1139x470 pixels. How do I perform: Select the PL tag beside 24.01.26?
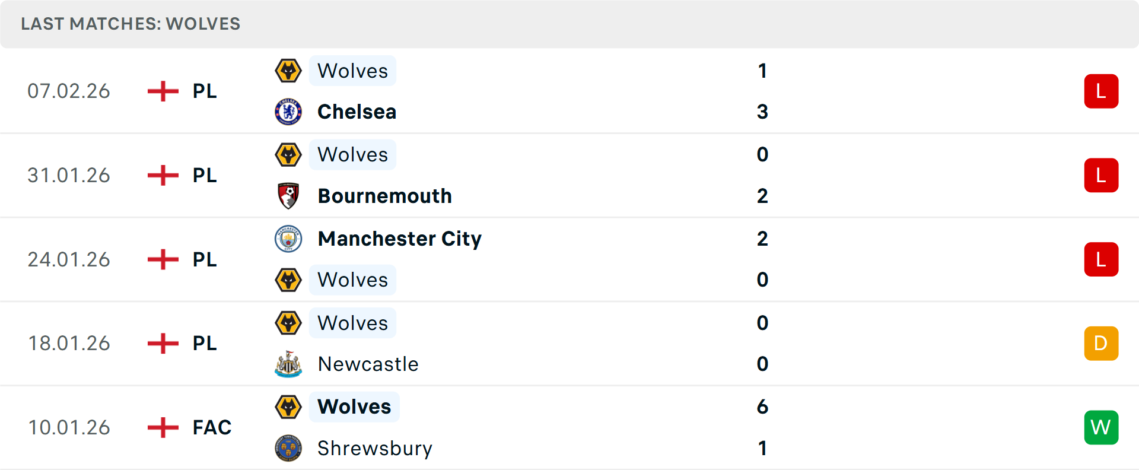point(204,259)
